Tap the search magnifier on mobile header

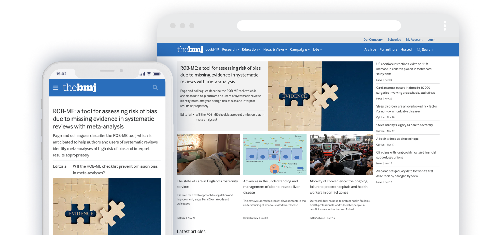click(155, 88)
